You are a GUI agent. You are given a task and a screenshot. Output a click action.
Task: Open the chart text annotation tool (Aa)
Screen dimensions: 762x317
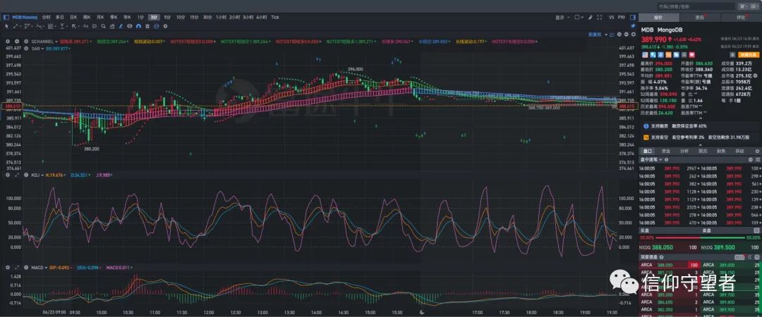click(x=85, y=26)
